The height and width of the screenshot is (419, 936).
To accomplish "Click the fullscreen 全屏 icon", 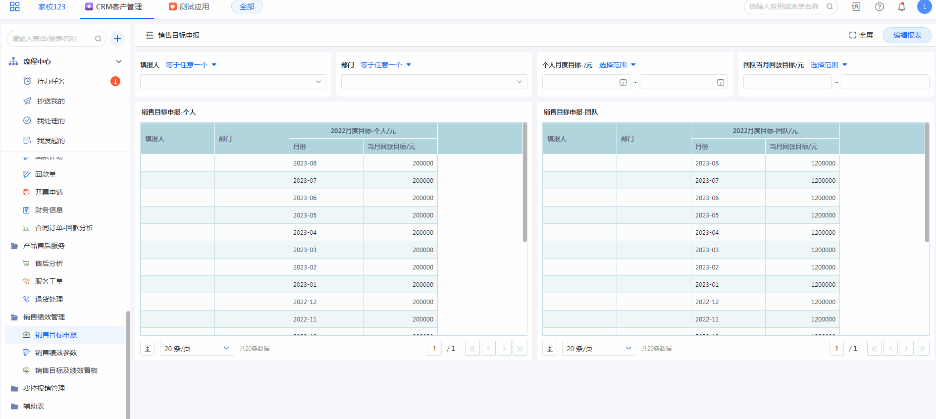I will click(853, 35).
